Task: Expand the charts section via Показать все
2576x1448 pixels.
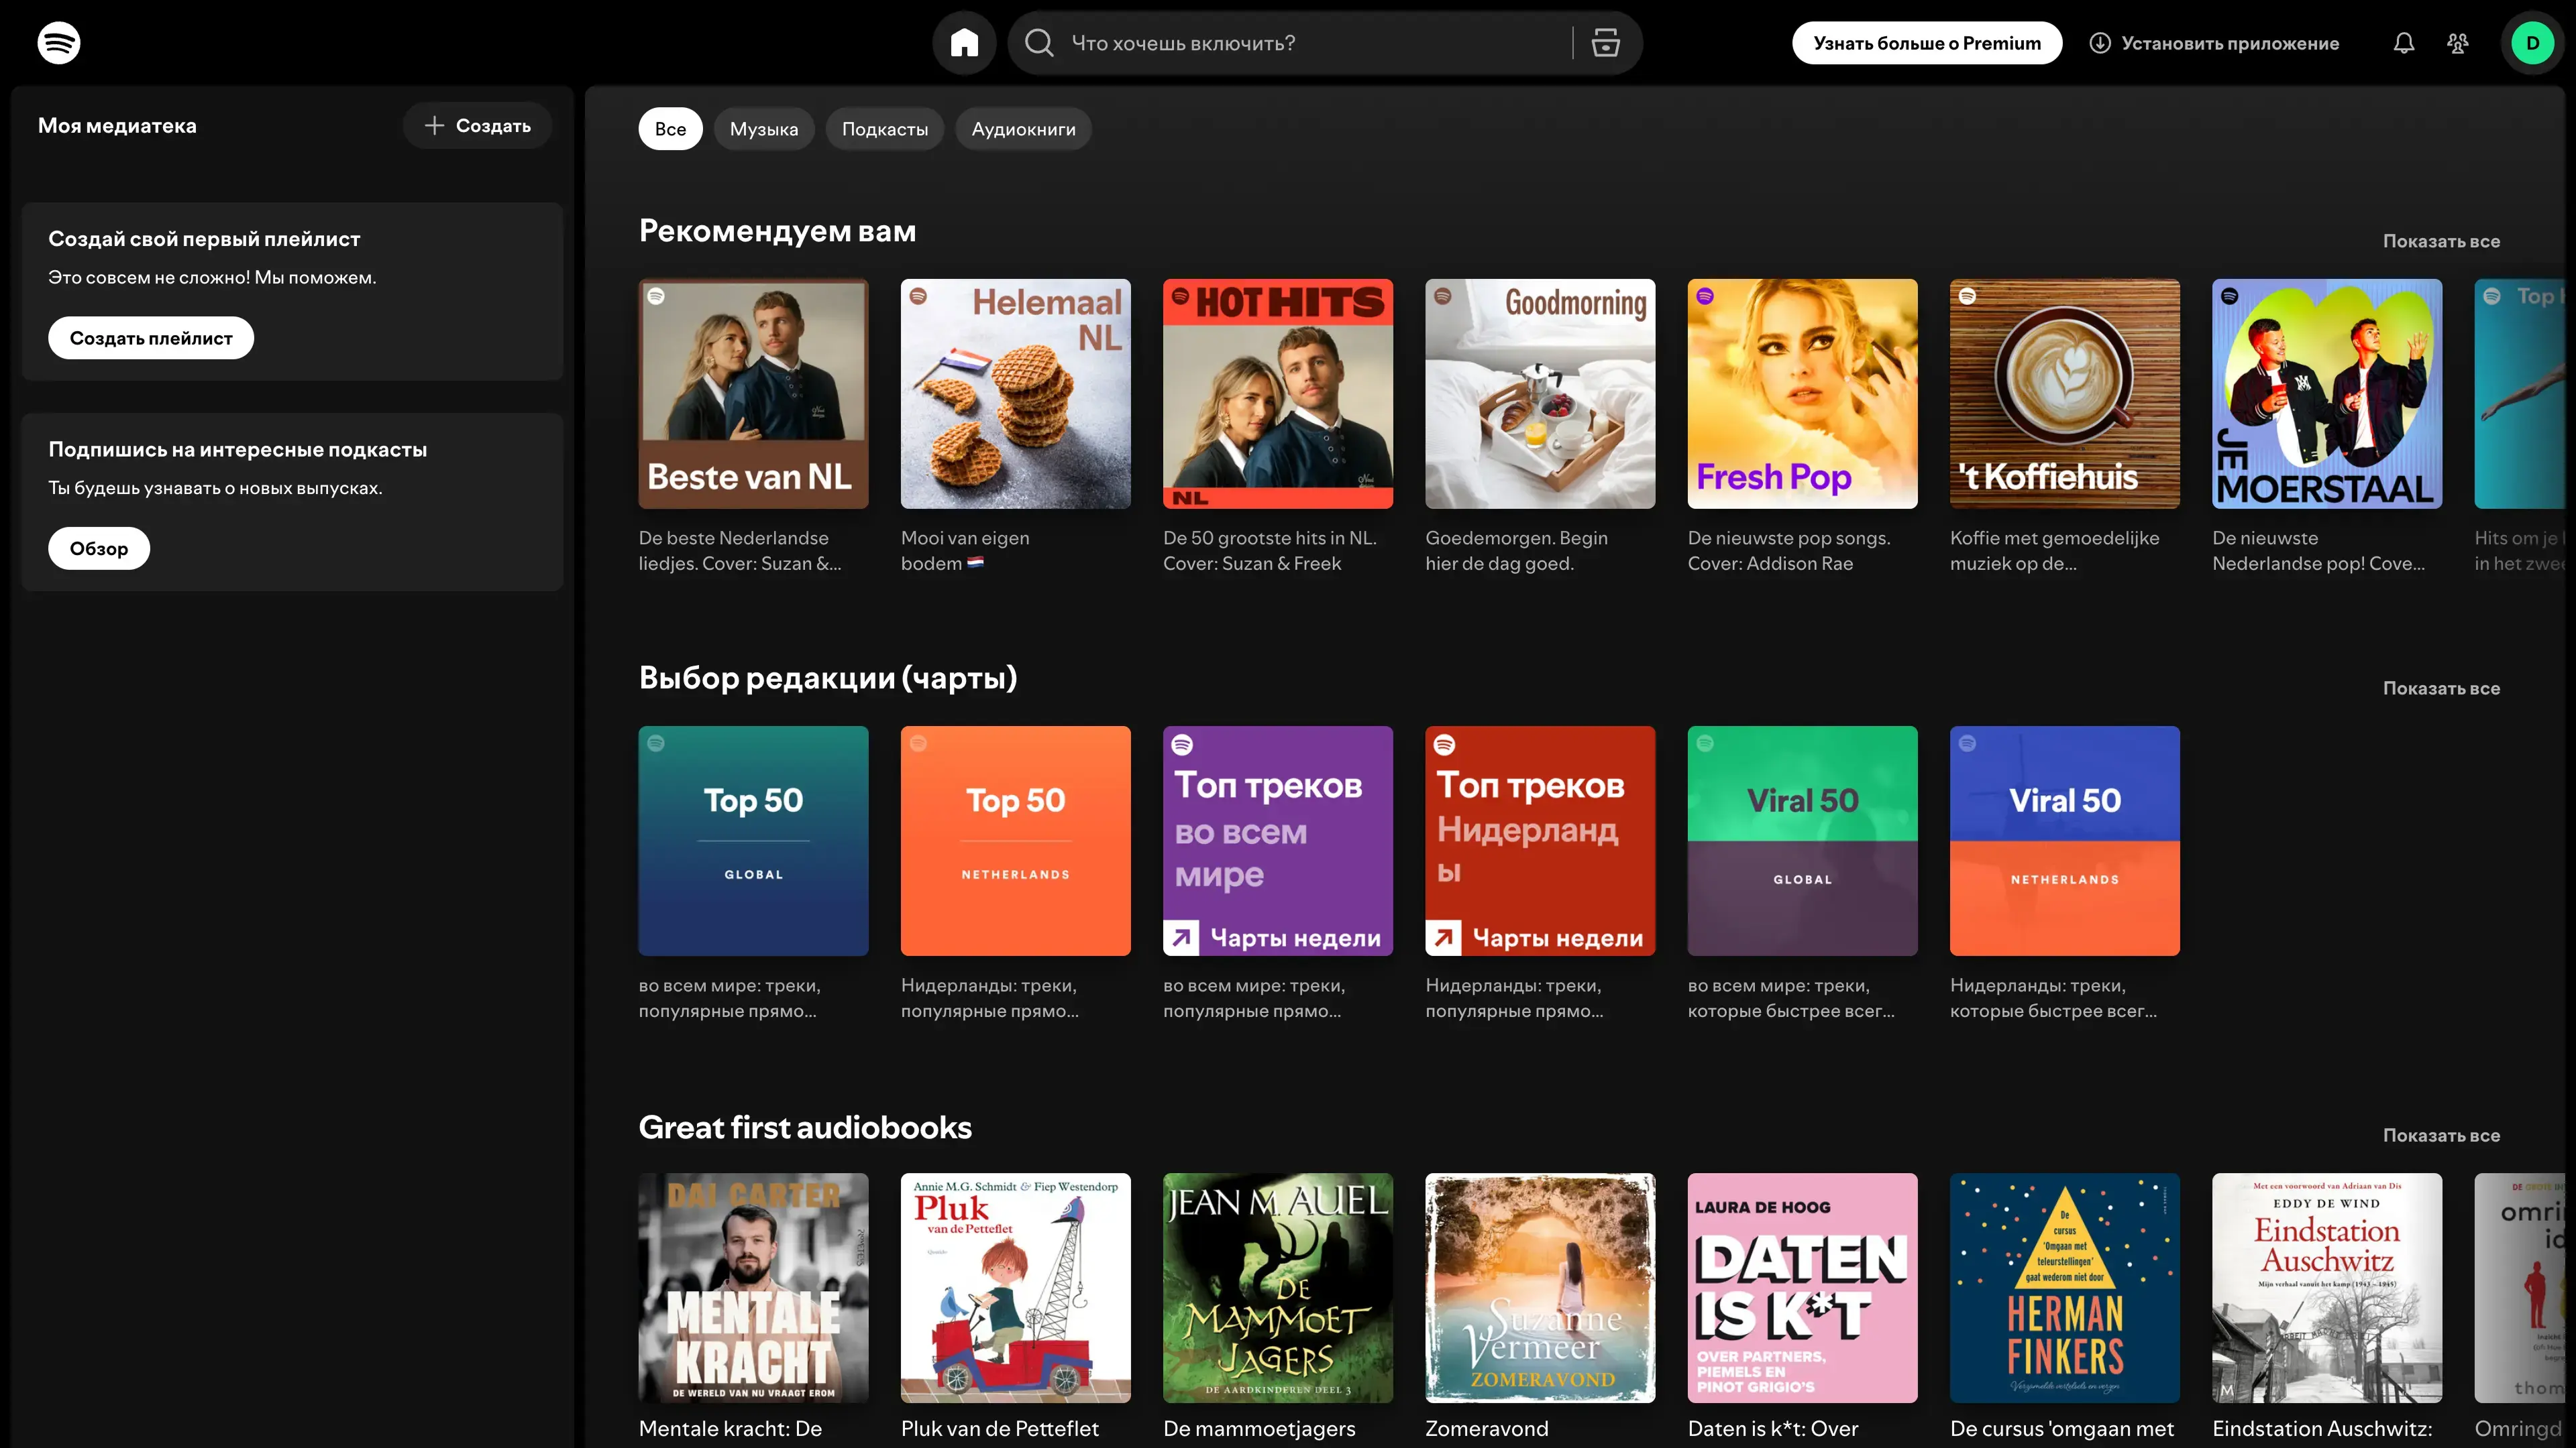Action: pyautogui.click(x=2441, y=688)
